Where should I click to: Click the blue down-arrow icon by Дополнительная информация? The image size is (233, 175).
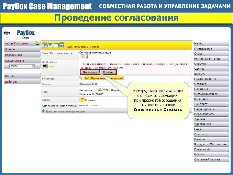(43, 111)
